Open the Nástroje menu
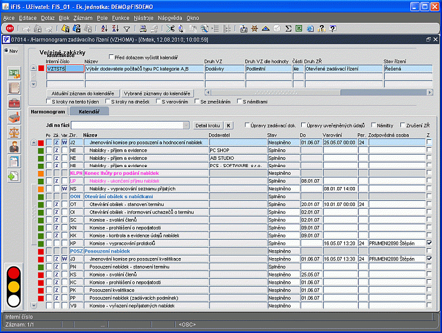Image resolution: width=442 pixels, height=333 pixels. [x=144, y=18]
